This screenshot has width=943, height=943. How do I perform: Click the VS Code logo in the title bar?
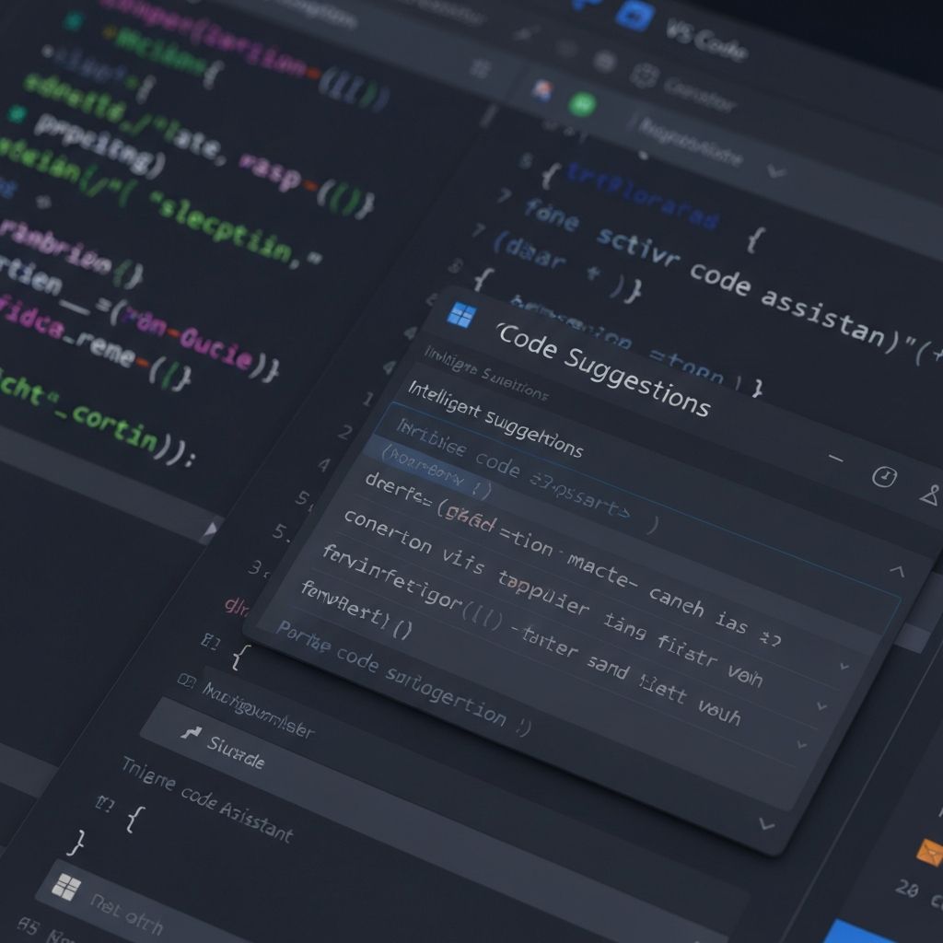634,13
